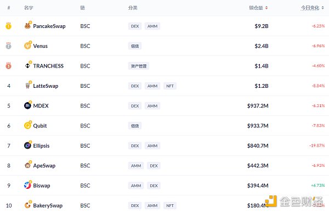The width and height of the screenshot is (329, 213).
Task: Click the Ellipsis purple logo icon
Action: [x=27, y=145]
